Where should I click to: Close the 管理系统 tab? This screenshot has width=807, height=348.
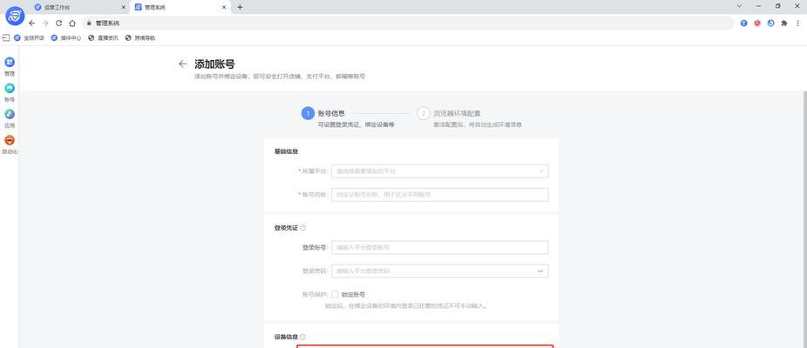pos(224,7)
